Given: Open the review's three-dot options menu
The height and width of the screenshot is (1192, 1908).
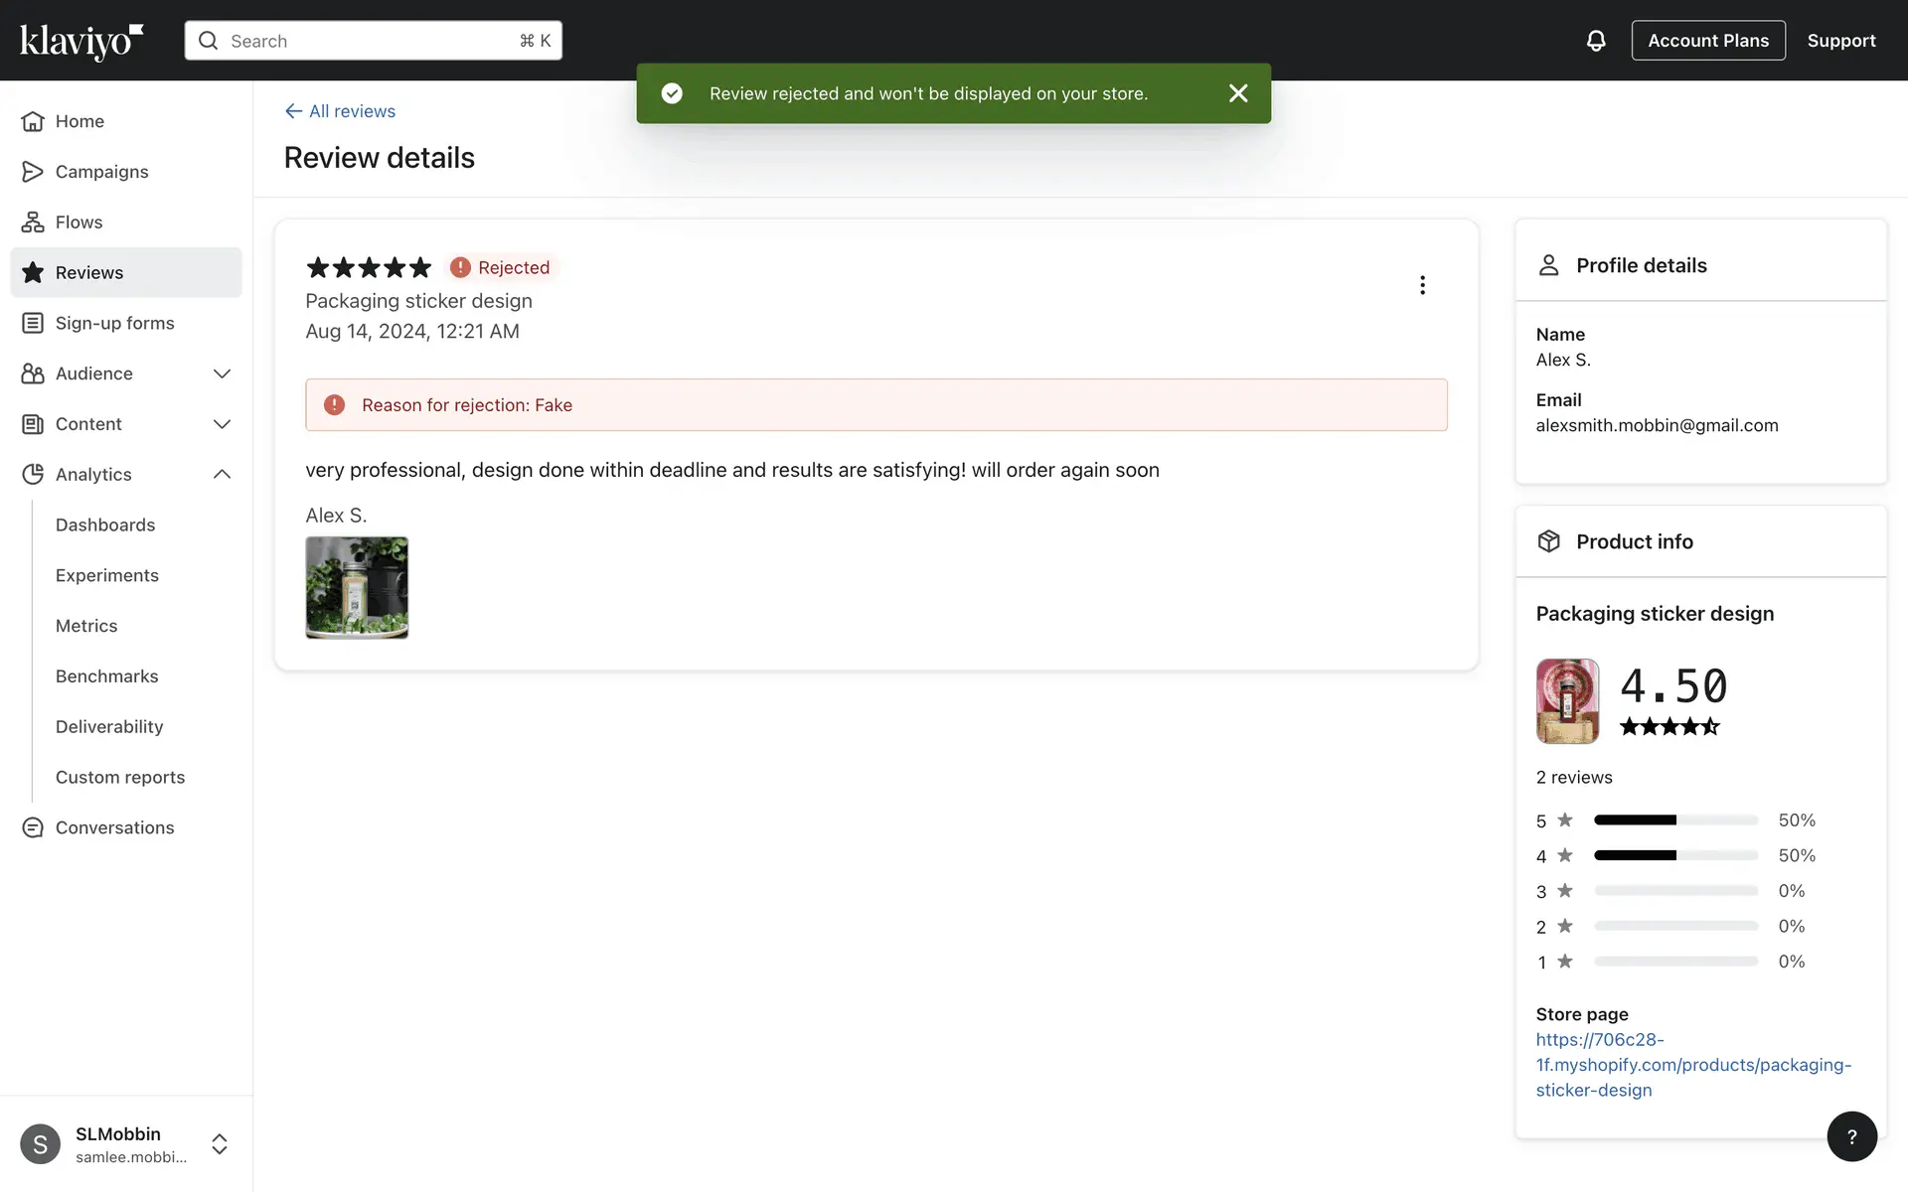Looking at the screenshot, I should click(x=1422, y=286).
